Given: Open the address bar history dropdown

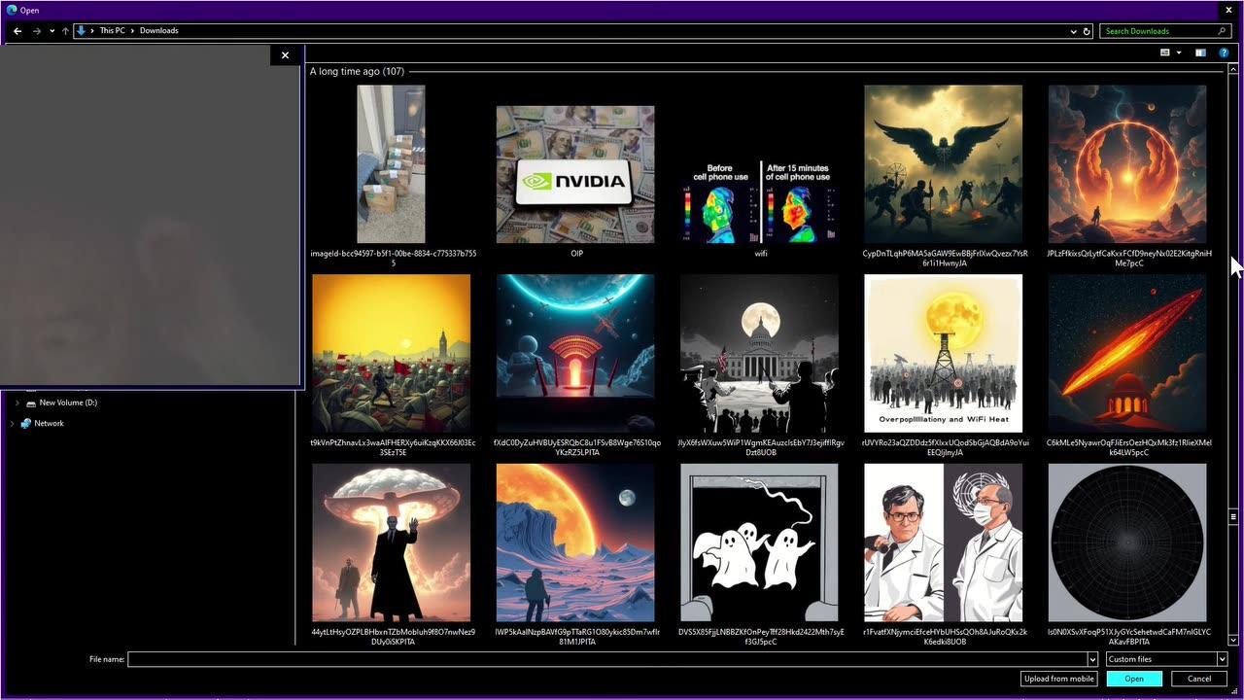Looking at the screenshot, I should [1073, 31].
